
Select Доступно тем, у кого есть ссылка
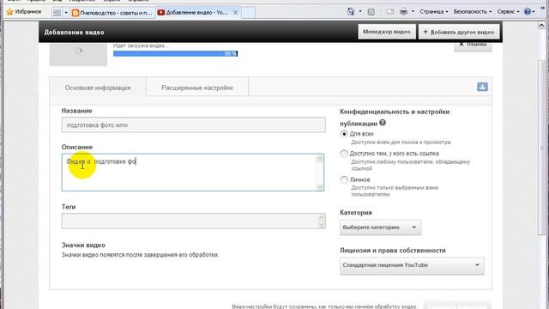344,154
